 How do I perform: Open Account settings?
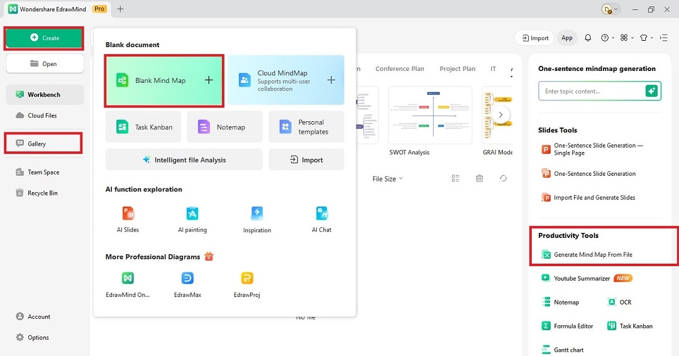coord(33,316)
